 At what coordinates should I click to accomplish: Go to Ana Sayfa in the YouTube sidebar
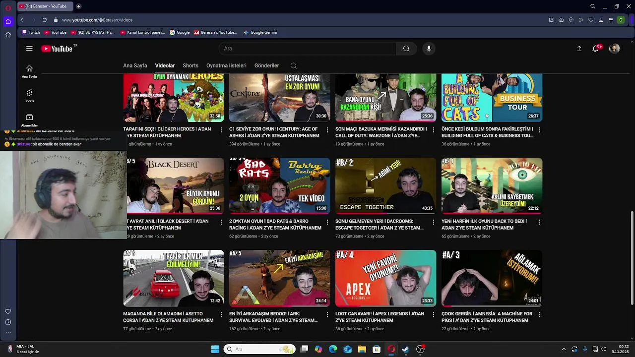coord(29,71)
